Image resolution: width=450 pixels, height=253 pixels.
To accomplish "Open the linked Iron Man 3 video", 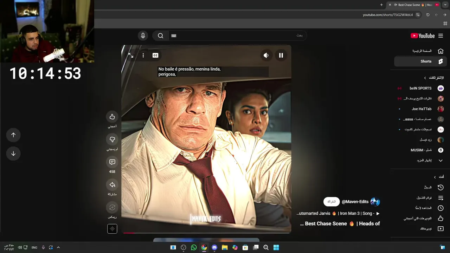I will pos(338,213).
